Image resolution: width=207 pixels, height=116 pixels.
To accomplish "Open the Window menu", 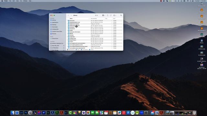I will (x=25, y=1).
